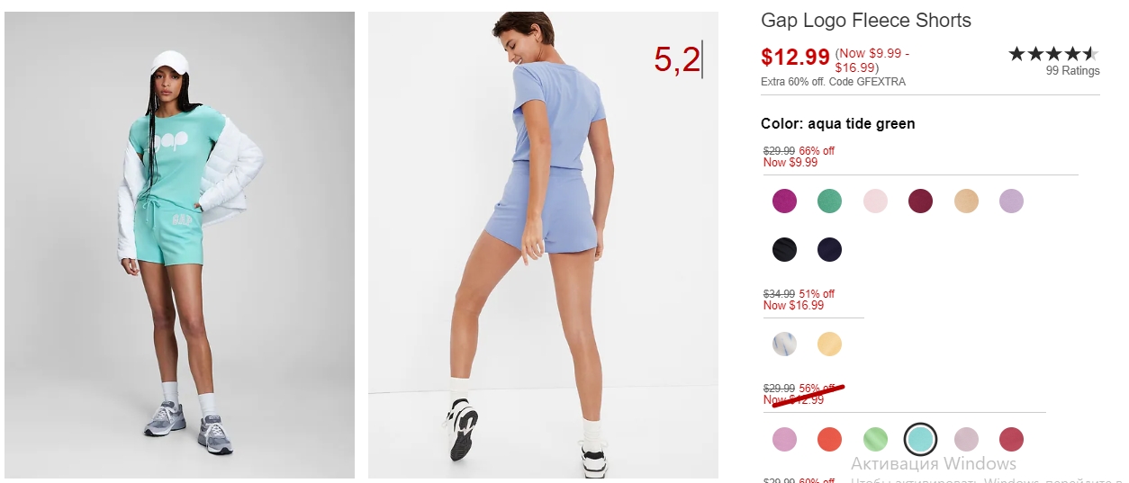Image resolution: width=1129 pixels, height=483 pixels.
Task: Select the burgundy color swatch
Action: click(x=920, y=201)
